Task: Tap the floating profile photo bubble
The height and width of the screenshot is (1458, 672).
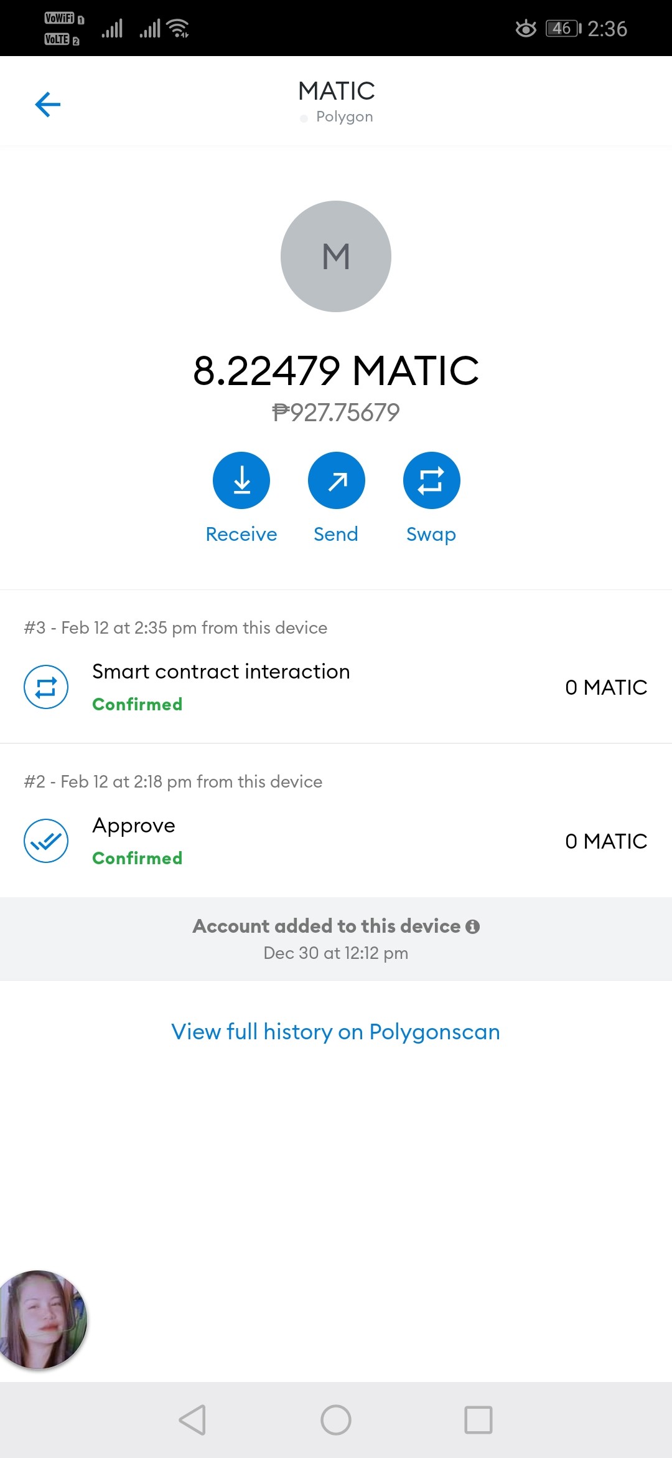Action: tap(42, 1320)
